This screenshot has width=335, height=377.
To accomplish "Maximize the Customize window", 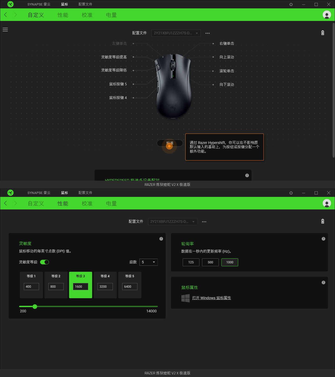I will pyautogui.click(x=316, y=4).
